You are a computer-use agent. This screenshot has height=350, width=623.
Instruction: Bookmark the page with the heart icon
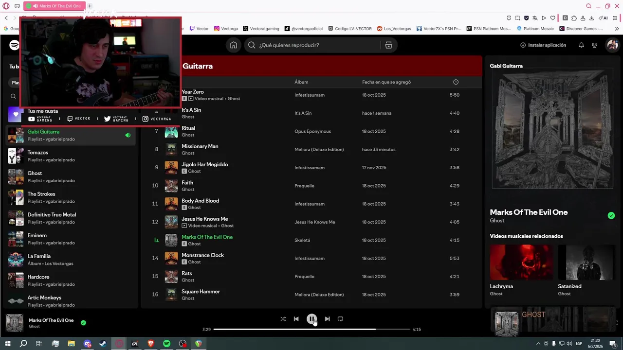coord(553,18)
